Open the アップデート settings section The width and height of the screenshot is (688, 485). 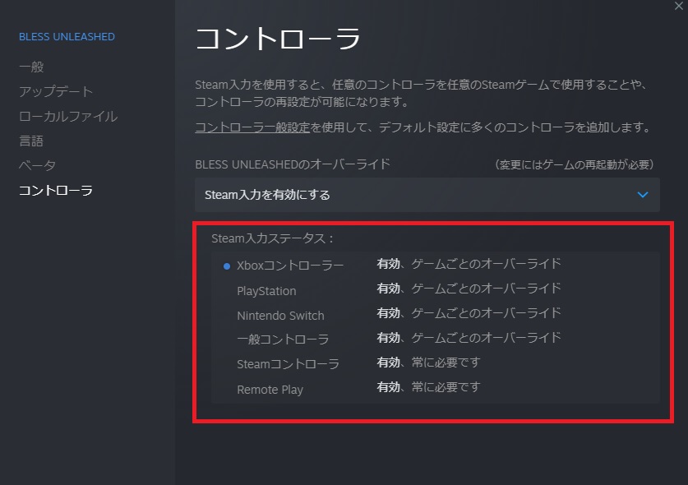click(x=56, y=91)
